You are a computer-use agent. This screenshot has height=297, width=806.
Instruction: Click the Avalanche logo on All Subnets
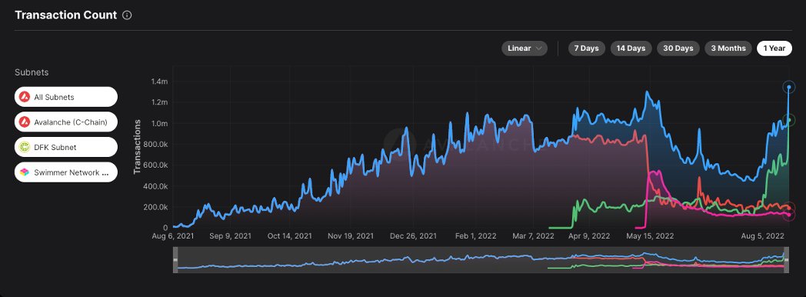point(25,97)
